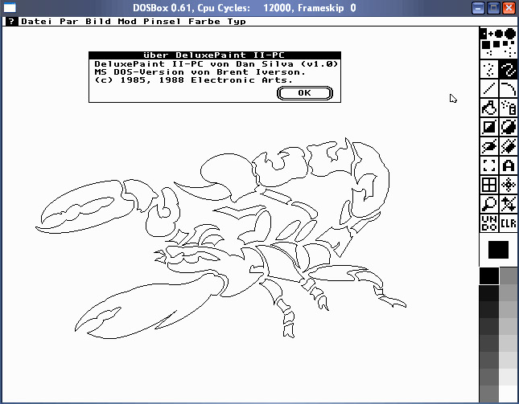Choose the five-dot spray brush shape
Image resolution: width=519 pixels, height=404 pixels.
(512, 52)
